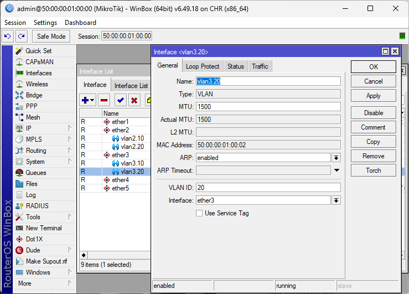The image size is (409, 294).
Task: Open New Terminal from sidebar
Action: tap(43, 228)
